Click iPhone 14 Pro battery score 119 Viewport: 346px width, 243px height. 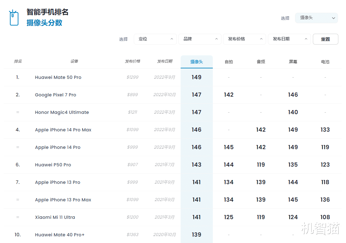[325, 147]
